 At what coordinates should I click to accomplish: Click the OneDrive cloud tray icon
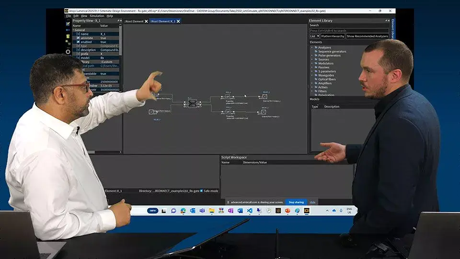click(x=334, y=211)
